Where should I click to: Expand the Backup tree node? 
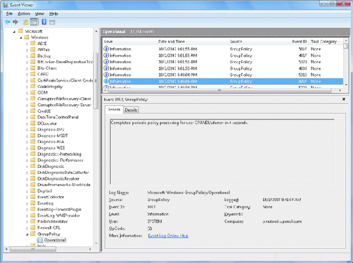click(27, 56)
